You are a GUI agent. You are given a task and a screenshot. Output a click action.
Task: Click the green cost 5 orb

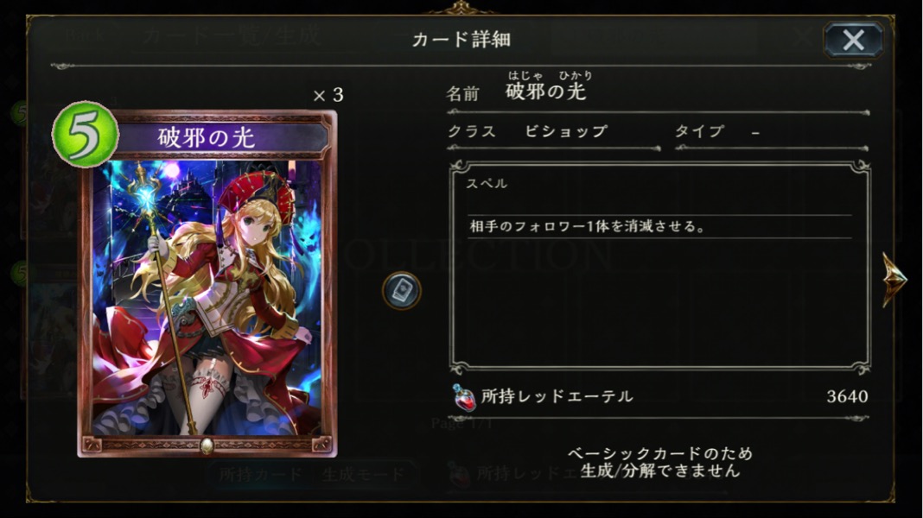point(86,134)
